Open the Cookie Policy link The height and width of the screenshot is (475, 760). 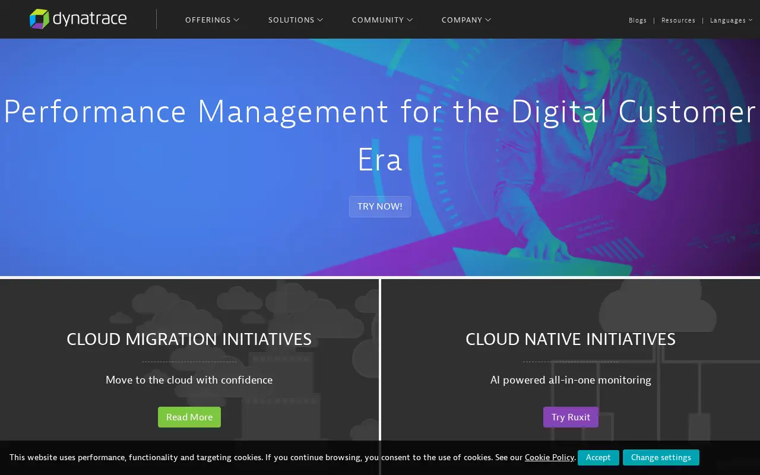tap(549, 457)
